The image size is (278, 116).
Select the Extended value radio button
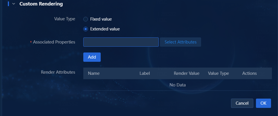pyautogui.click(x=86, y=29)
